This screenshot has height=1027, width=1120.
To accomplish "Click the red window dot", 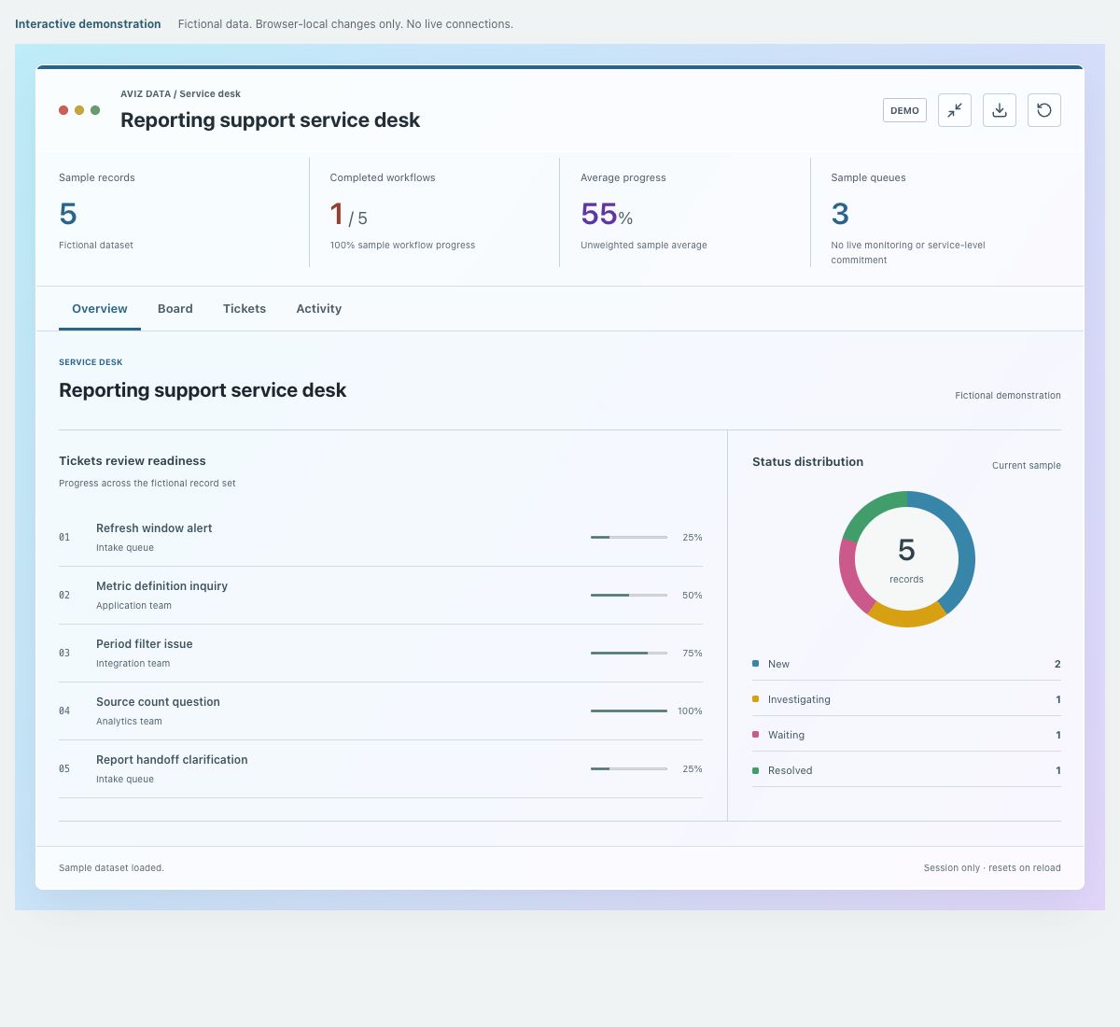I will coord(63,110).
